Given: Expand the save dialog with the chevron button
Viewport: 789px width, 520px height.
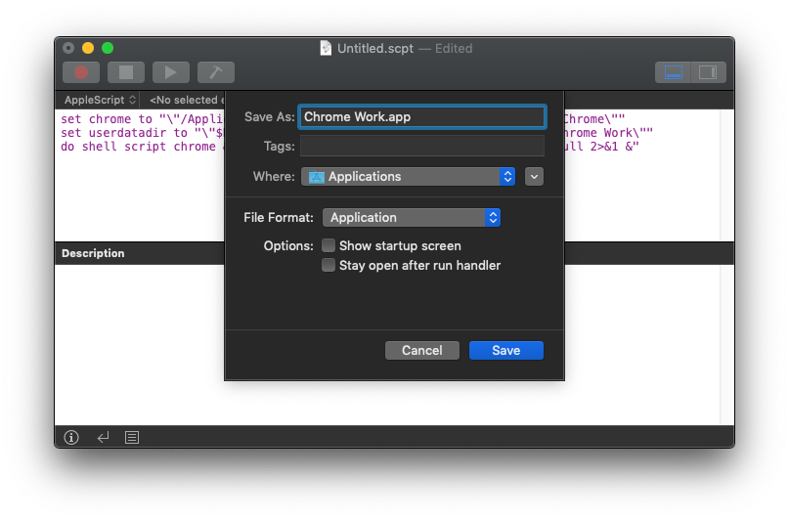Looking at the screenshot, I should tap(535, 177).
